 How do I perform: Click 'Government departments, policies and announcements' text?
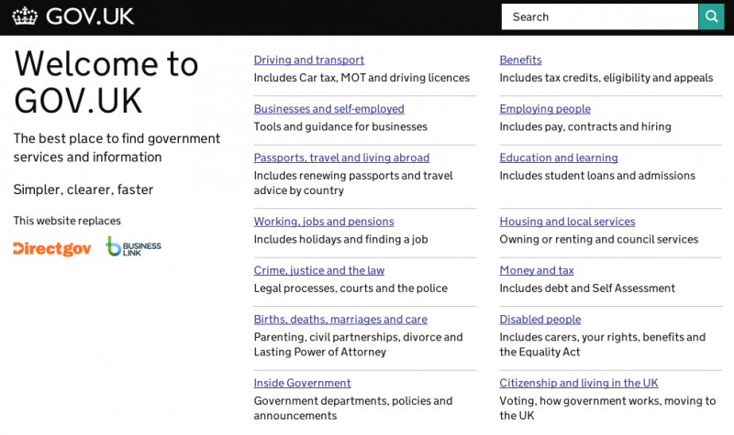(x=353, y=408)
